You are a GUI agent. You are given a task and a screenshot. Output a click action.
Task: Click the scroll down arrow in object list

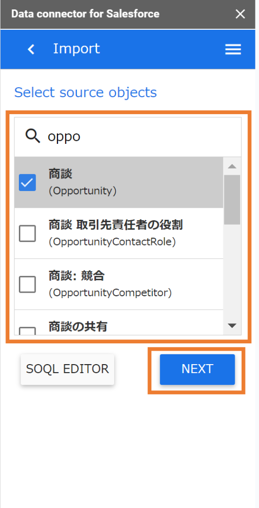[232, 325]
